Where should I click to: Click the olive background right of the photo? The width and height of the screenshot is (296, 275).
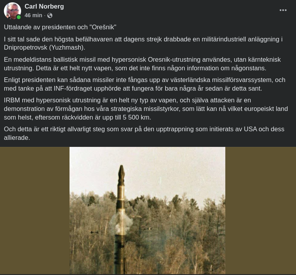(x=260, y=211)
